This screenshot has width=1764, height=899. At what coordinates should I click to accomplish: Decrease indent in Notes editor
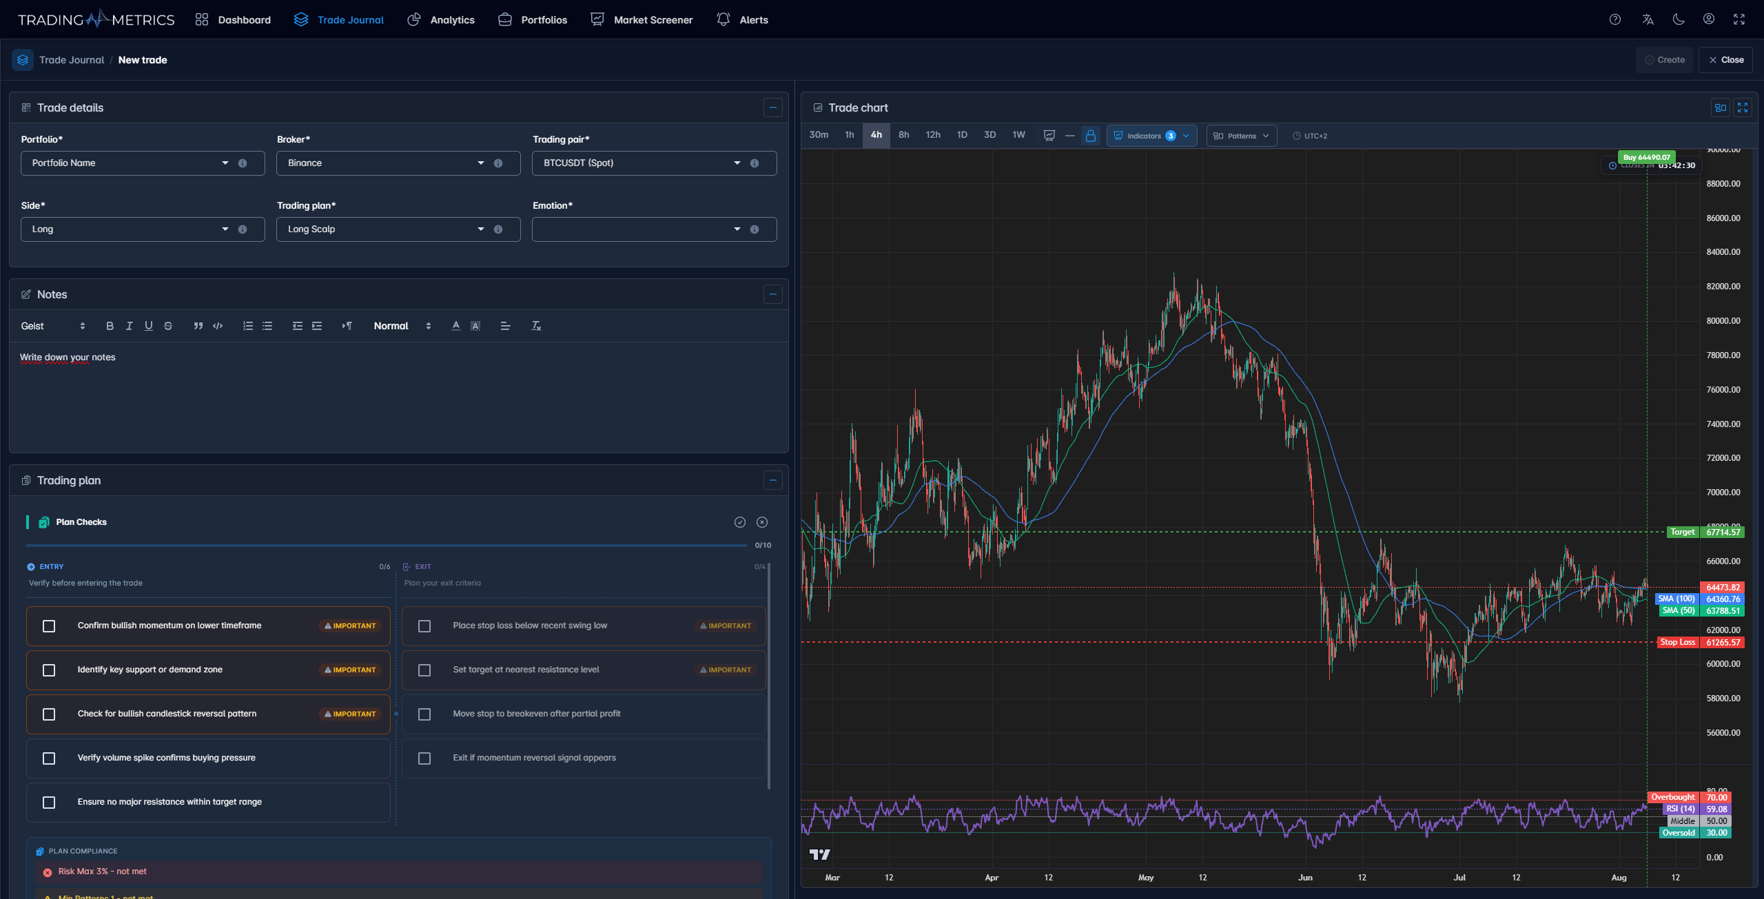pyautogui.click(x=298, y=326)
